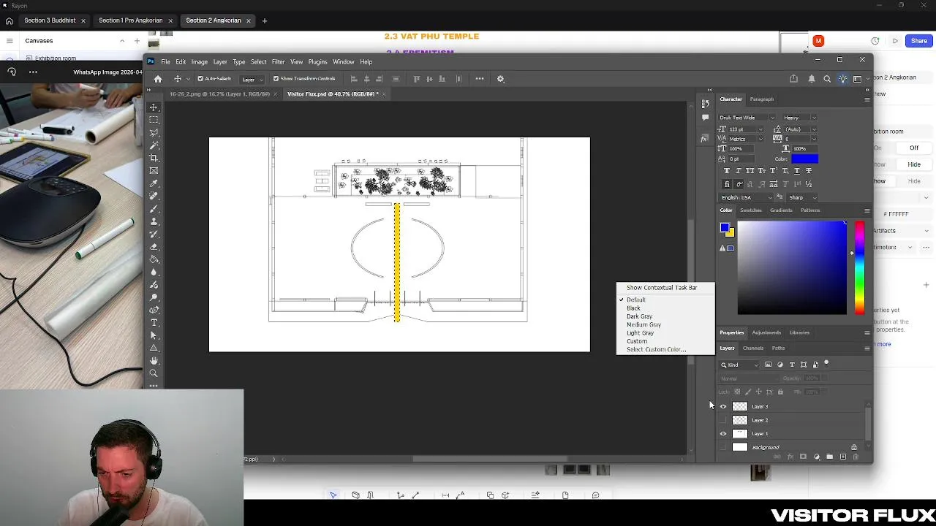Open the Comments panel icon
Image resolution: width=936 pixels, height=526 pixels.
point(705,117)
